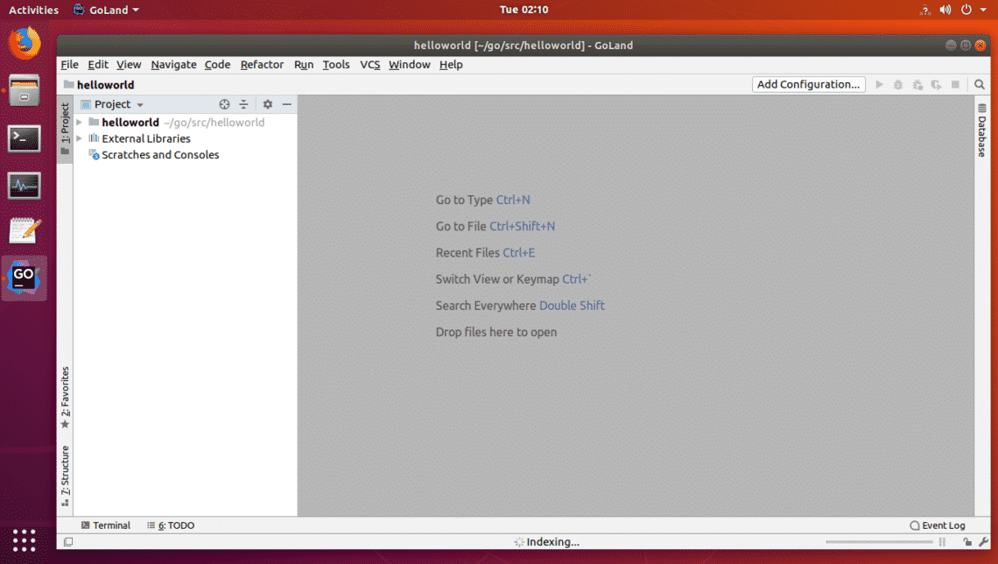998x564 pixels.
Task: Expand the External Libraries node
Action: coord(80,138)
